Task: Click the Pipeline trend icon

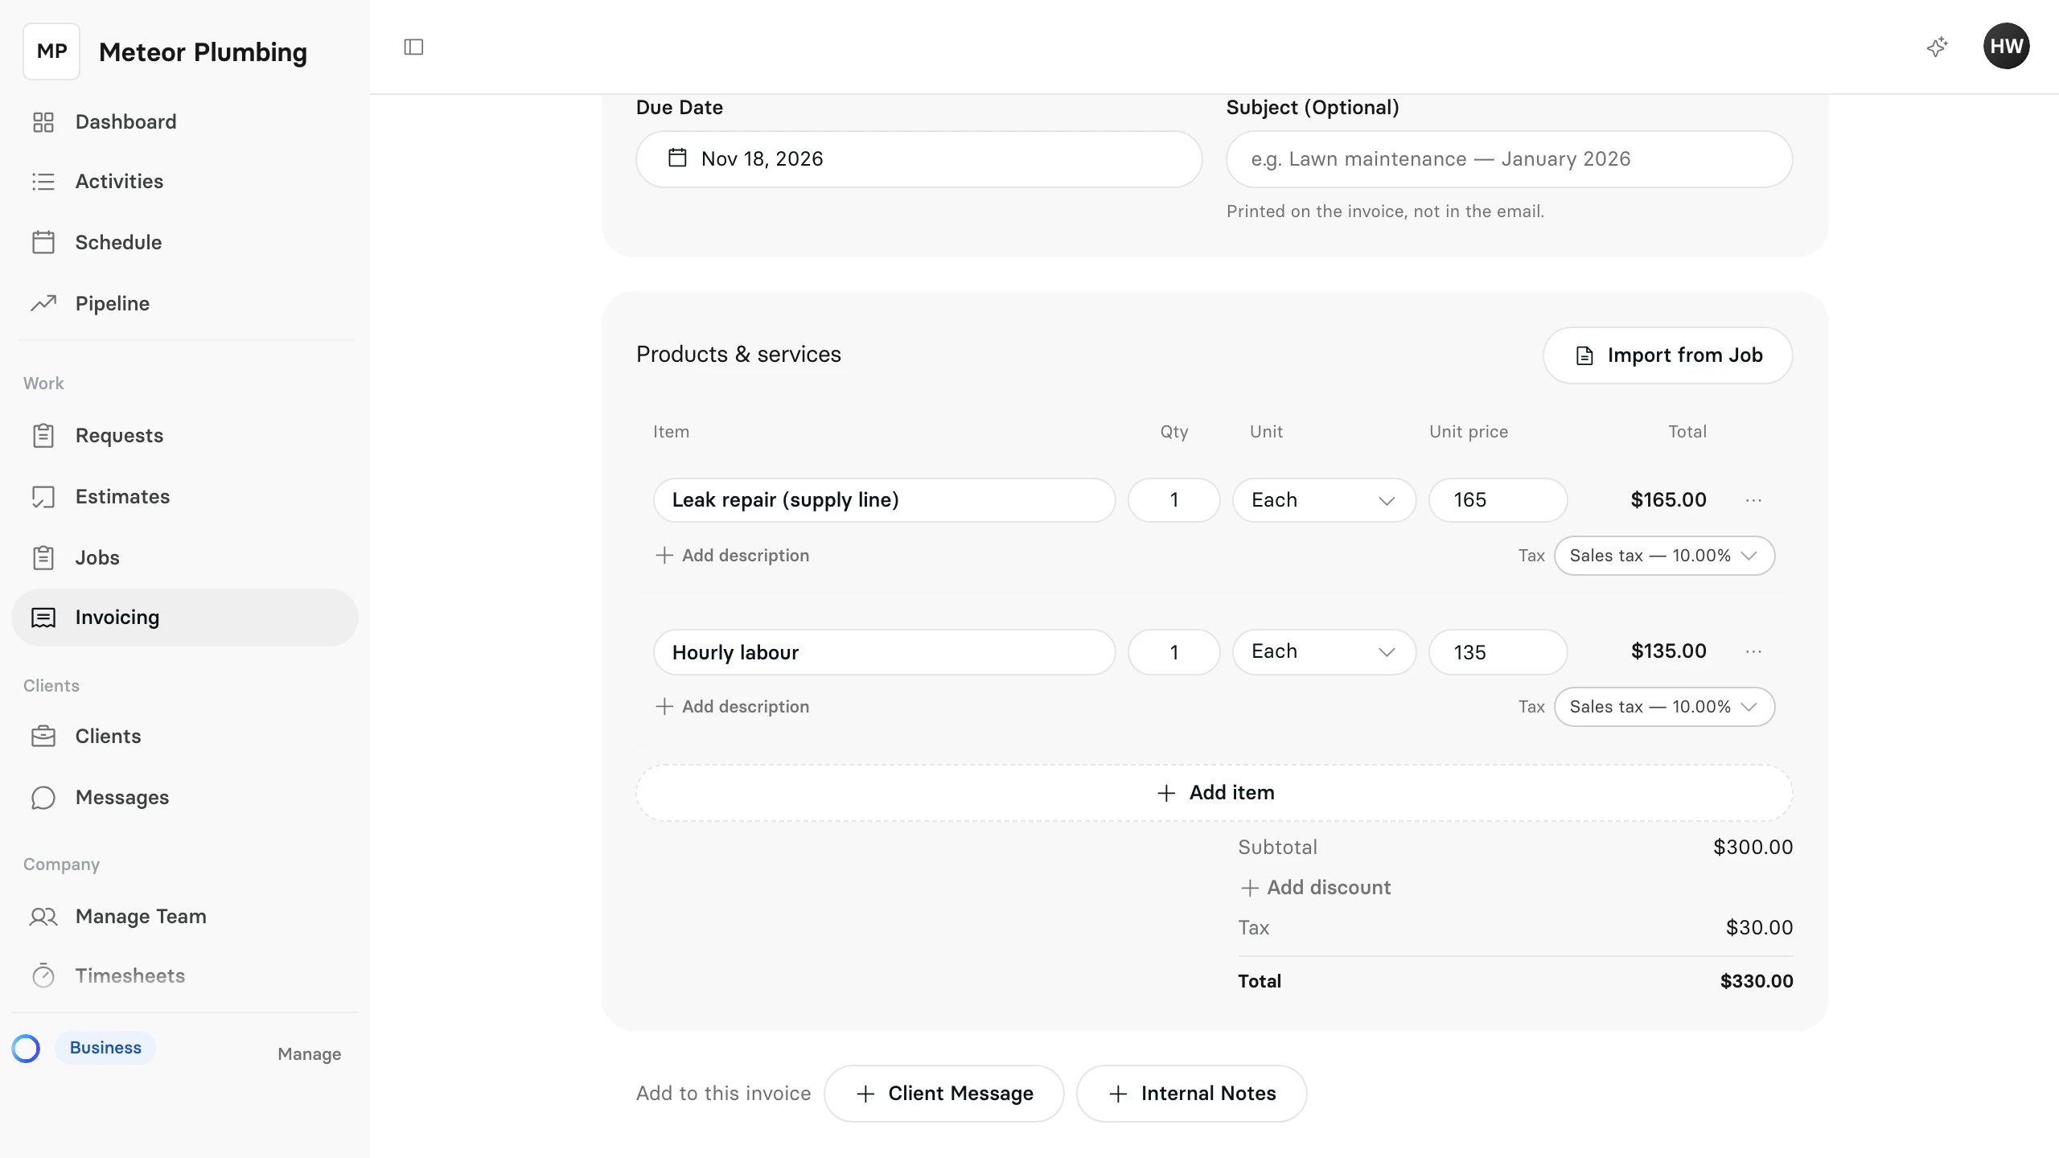Action: [43, 303]
